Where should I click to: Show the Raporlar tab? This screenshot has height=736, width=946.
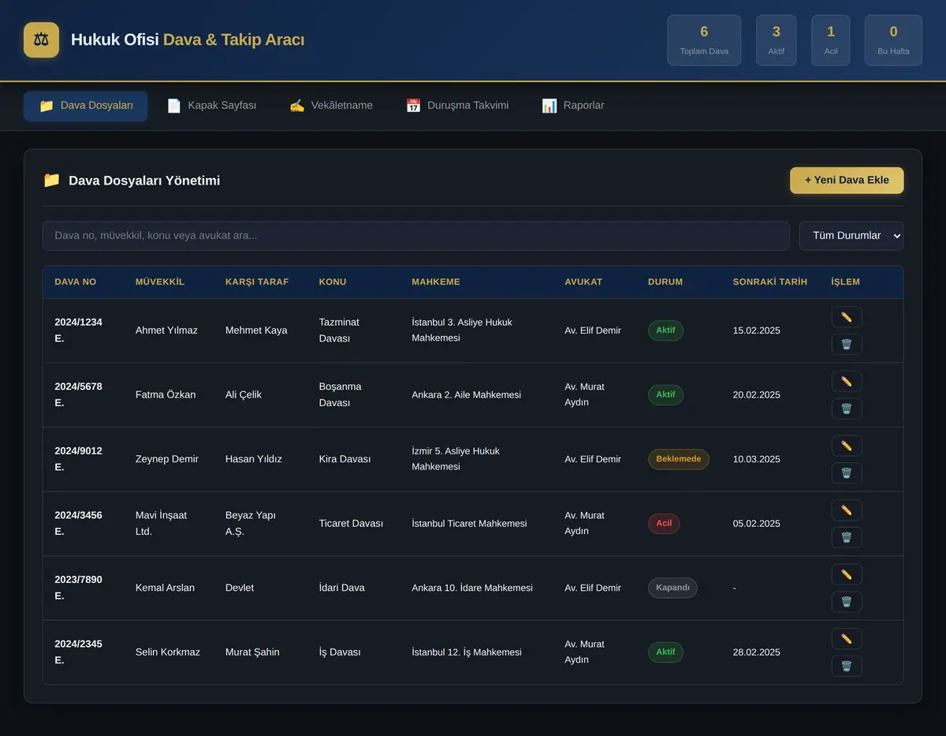click(x=573, y=106)
